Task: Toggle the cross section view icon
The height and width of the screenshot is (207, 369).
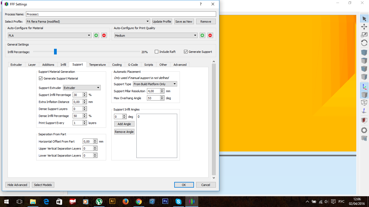Action: pos(364,120)
